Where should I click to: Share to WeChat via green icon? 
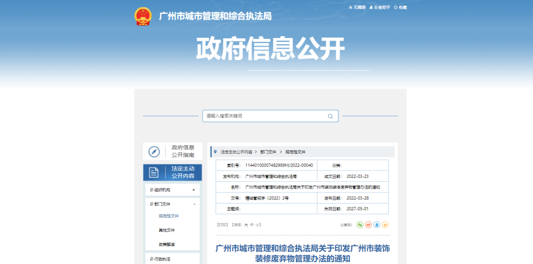coord(360,225)
